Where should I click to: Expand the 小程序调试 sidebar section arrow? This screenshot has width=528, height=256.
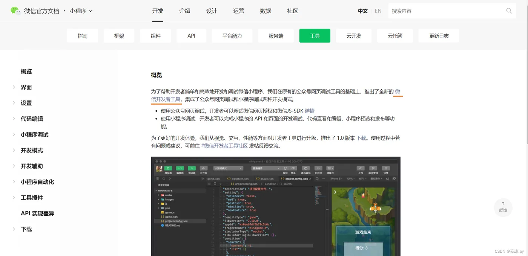tap(14, 134)
